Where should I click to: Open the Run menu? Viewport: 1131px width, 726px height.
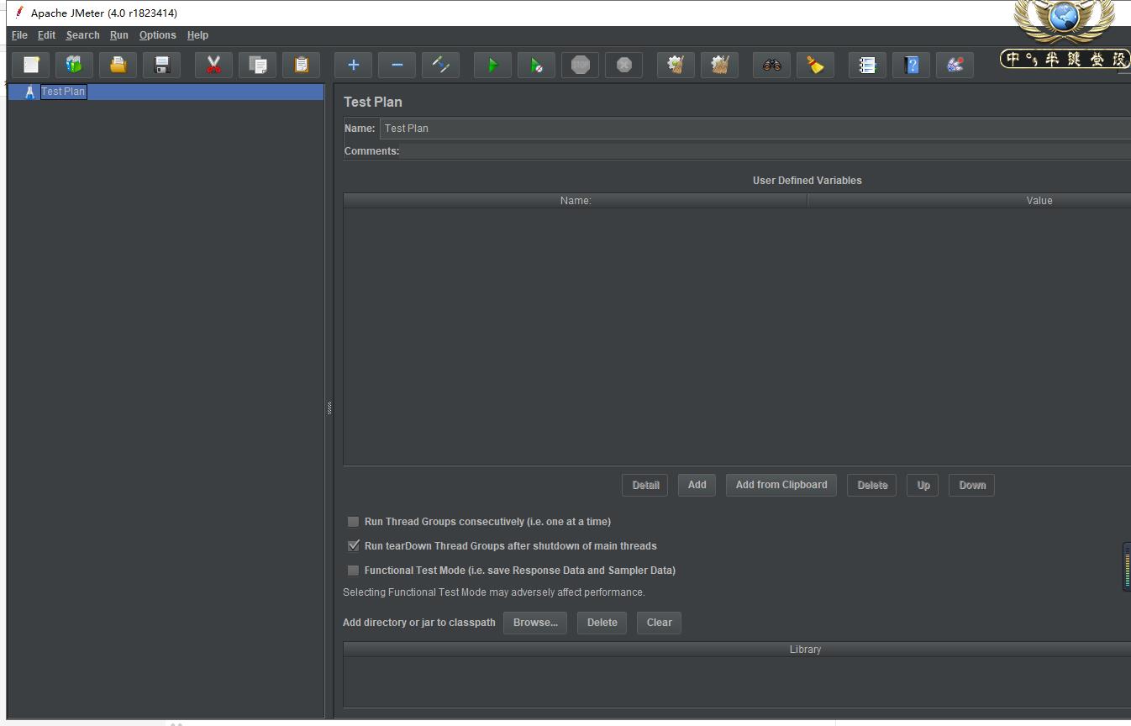click(x=119, y=35)
